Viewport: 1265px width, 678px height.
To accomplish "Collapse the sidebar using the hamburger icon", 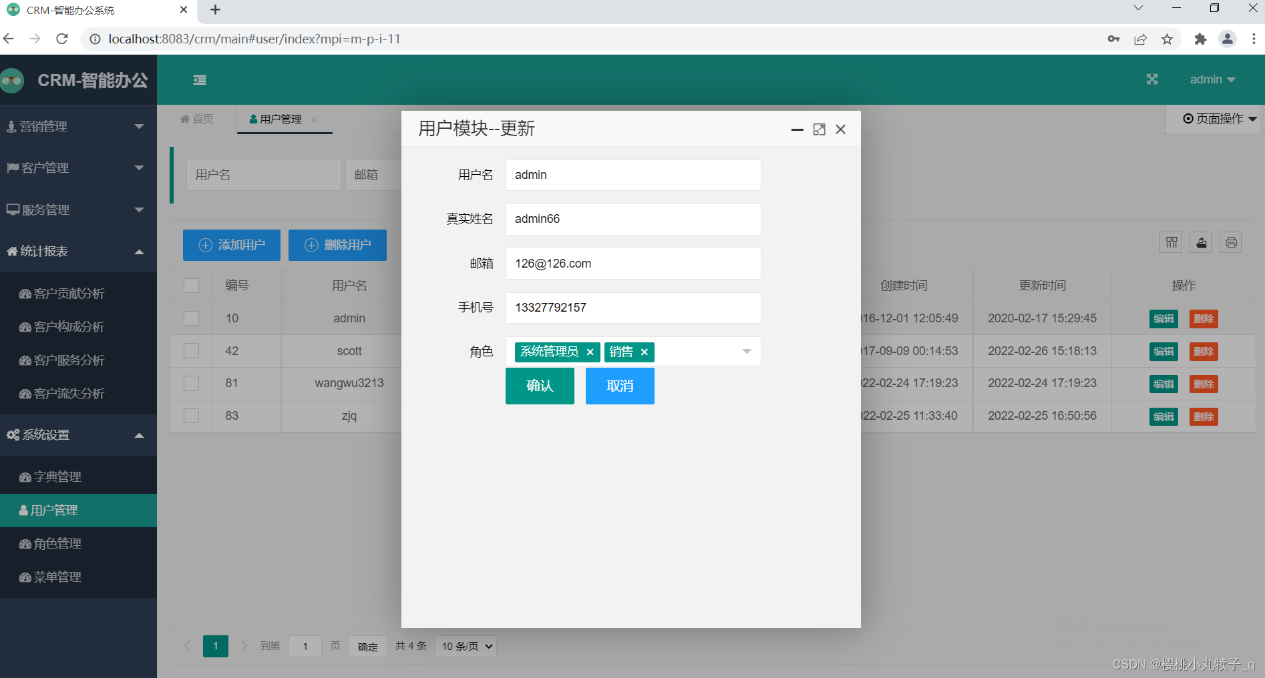I will pyautogui.click(x=199, y=79).
